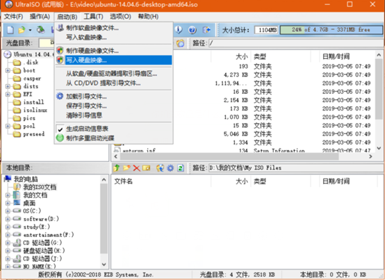The width and height of the screenshot is (385, 280).
Task: Click the add-to-image blue arrow icon
Action: coord(160,168)
